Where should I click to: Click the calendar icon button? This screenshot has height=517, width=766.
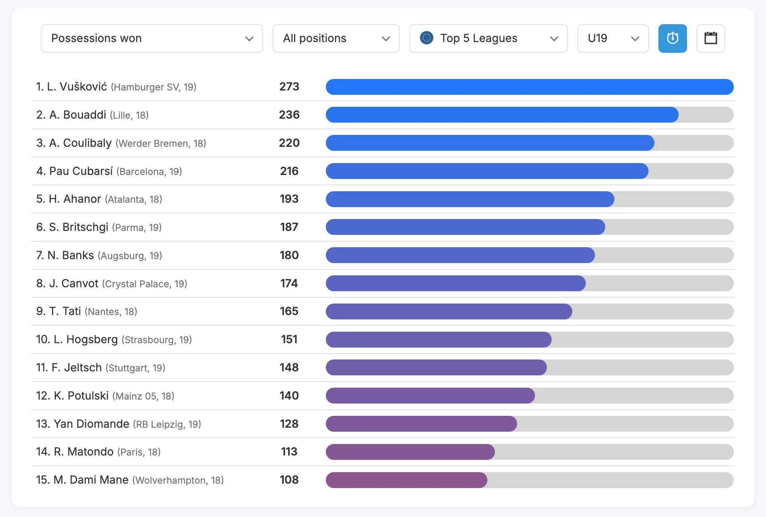tap(710, 38)
